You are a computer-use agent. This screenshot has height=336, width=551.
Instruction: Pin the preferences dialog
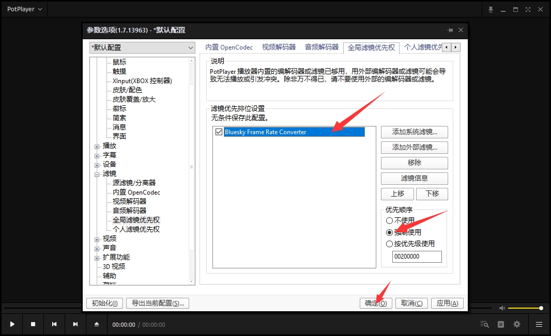pos(450,30)
